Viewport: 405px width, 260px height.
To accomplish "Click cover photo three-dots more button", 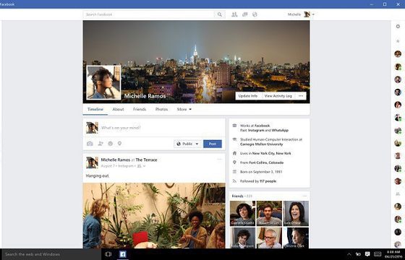I will 301,96.
